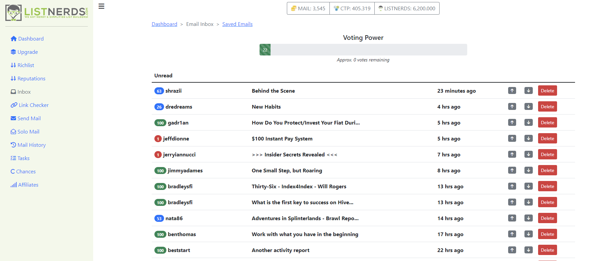This screenshot has height=261, width=593.
Task: Click reputation badge 26 beside dredreams
Action: (159, 107)
